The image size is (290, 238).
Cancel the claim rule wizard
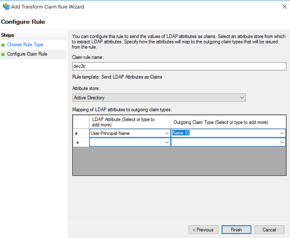pyautogui.click(x=269, y=230)
